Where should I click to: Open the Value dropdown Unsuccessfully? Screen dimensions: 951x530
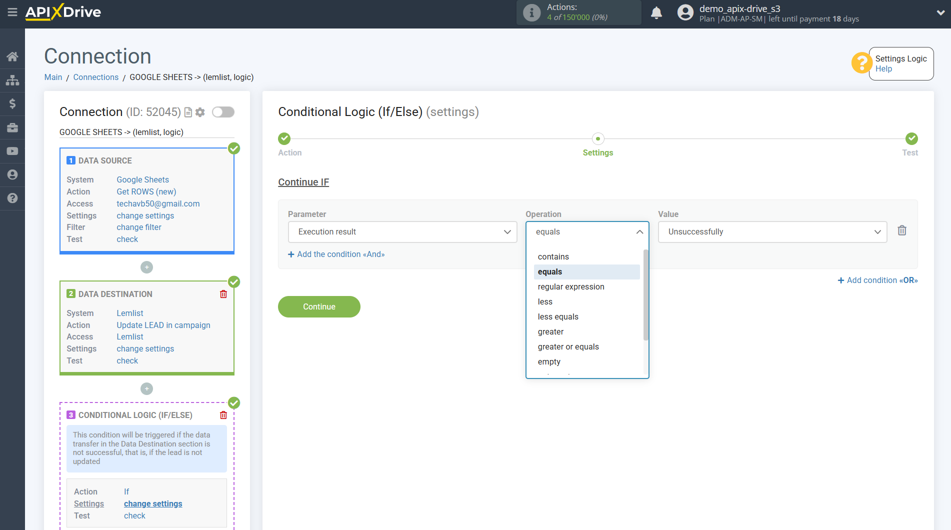(772, 232)
